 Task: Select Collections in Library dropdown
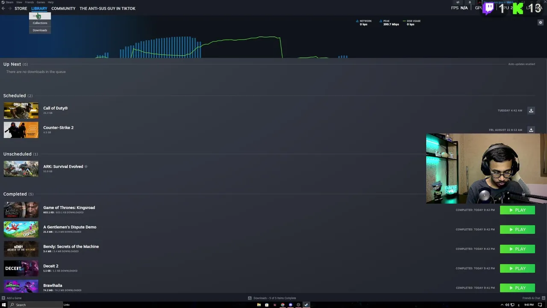click(x=40, y=23)
